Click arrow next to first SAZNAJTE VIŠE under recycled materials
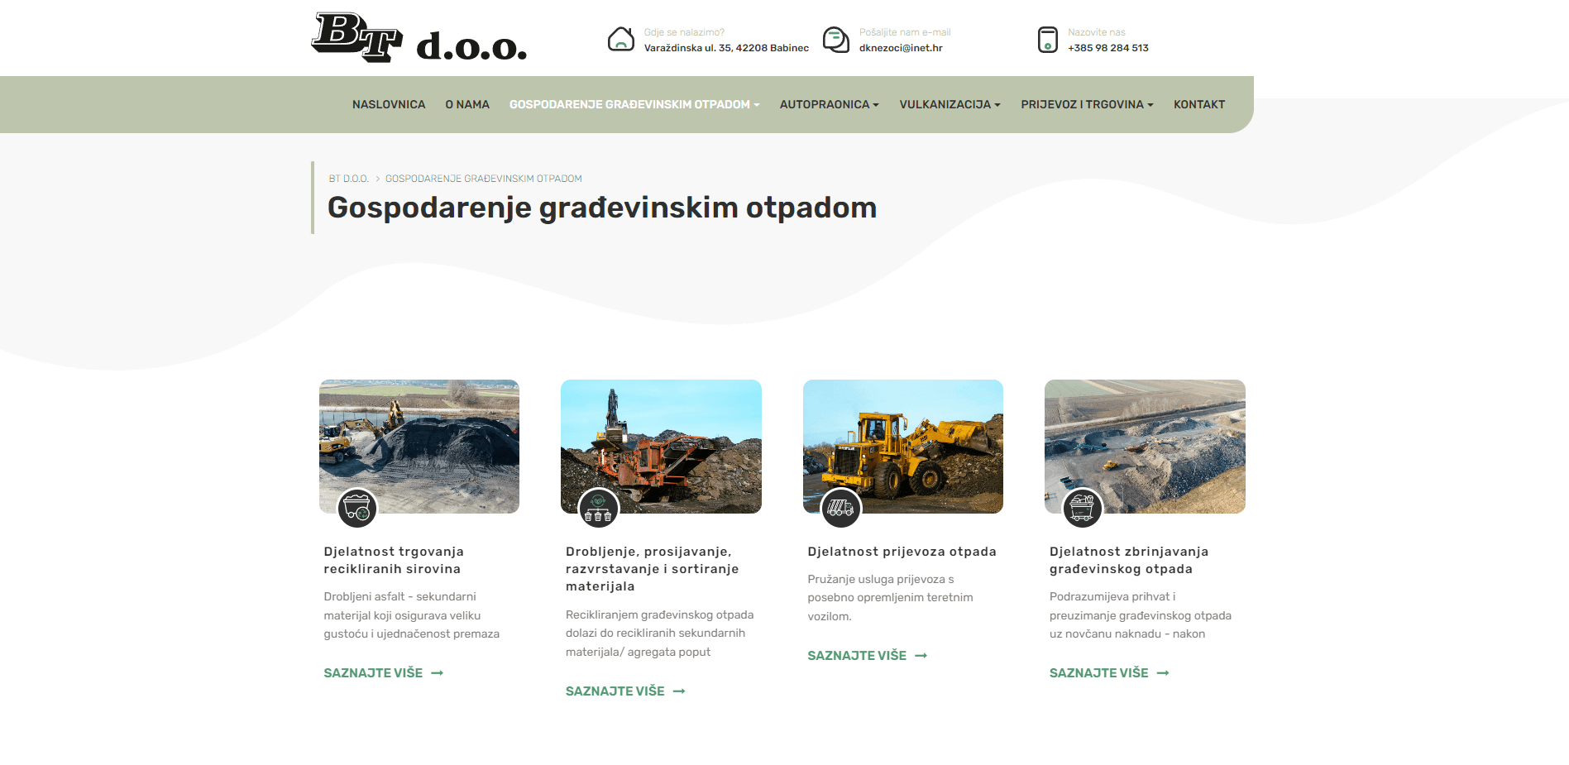The height and width of the screenshot is (765, 1569). [438, 673]
